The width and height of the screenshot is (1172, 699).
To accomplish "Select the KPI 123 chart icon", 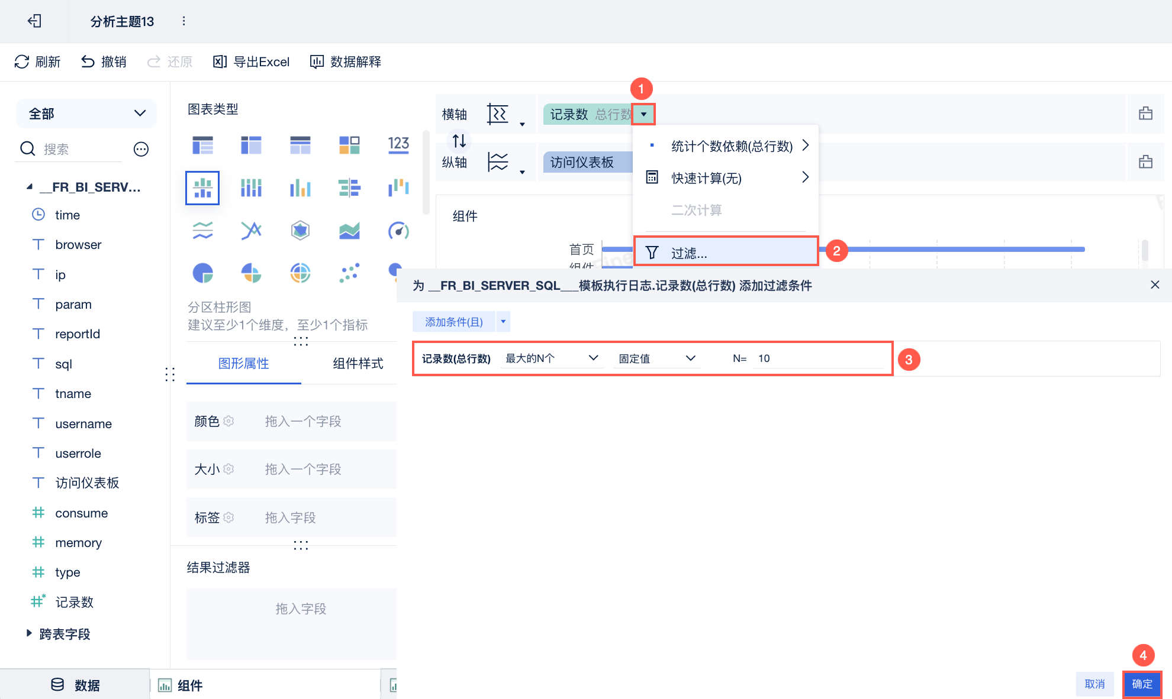I will click(x=398, y=145).
